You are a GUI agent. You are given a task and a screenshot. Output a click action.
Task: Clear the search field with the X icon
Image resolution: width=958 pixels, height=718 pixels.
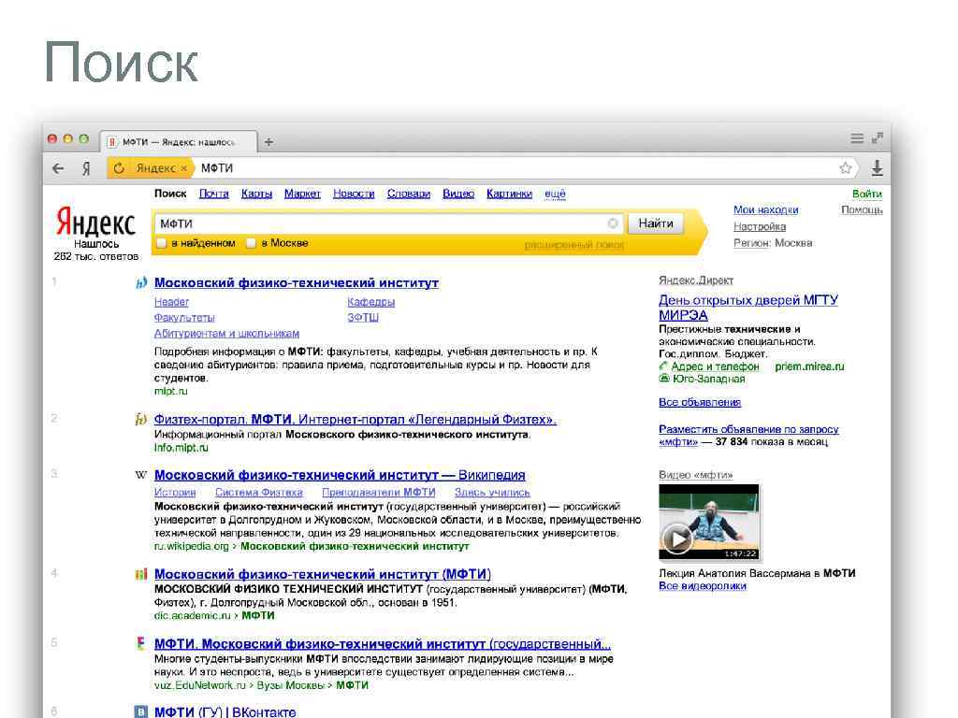[613, 223]
